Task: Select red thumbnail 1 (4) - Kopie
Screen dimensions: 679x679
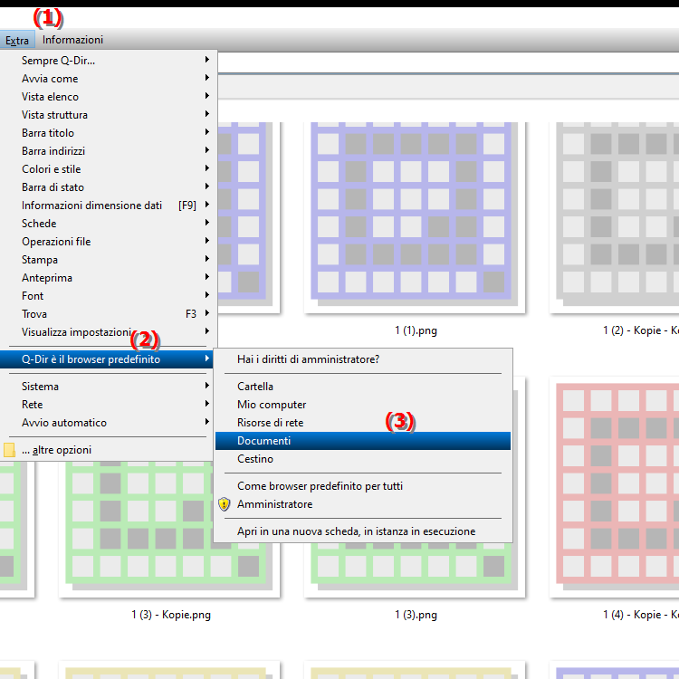Action: 614,487
